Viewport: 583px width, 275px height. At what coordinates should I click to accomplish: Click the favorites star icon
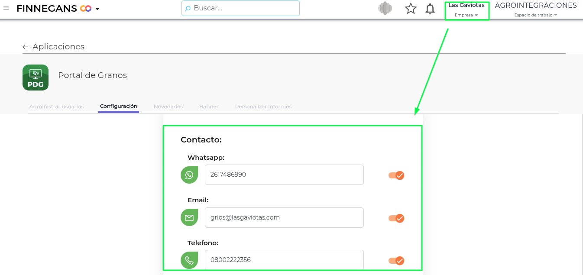click(411, 9)
